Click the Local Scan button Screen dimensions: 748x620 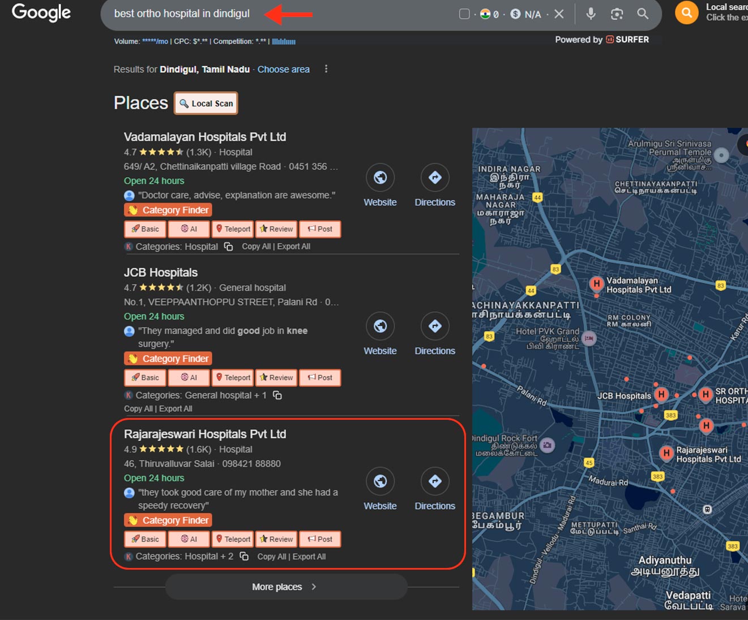(x=206, y=104)
